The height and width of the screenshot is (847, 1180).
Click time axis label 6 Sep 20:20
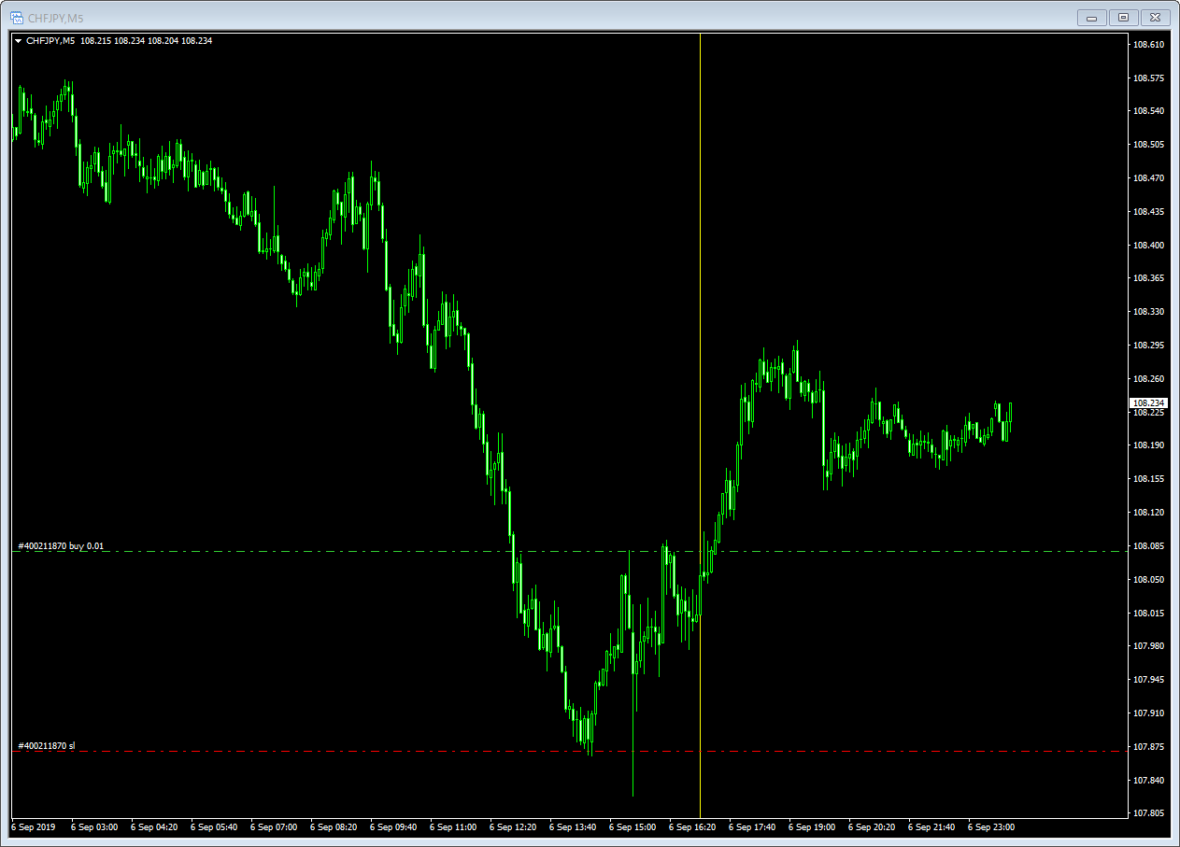click(x=872, y=827)
